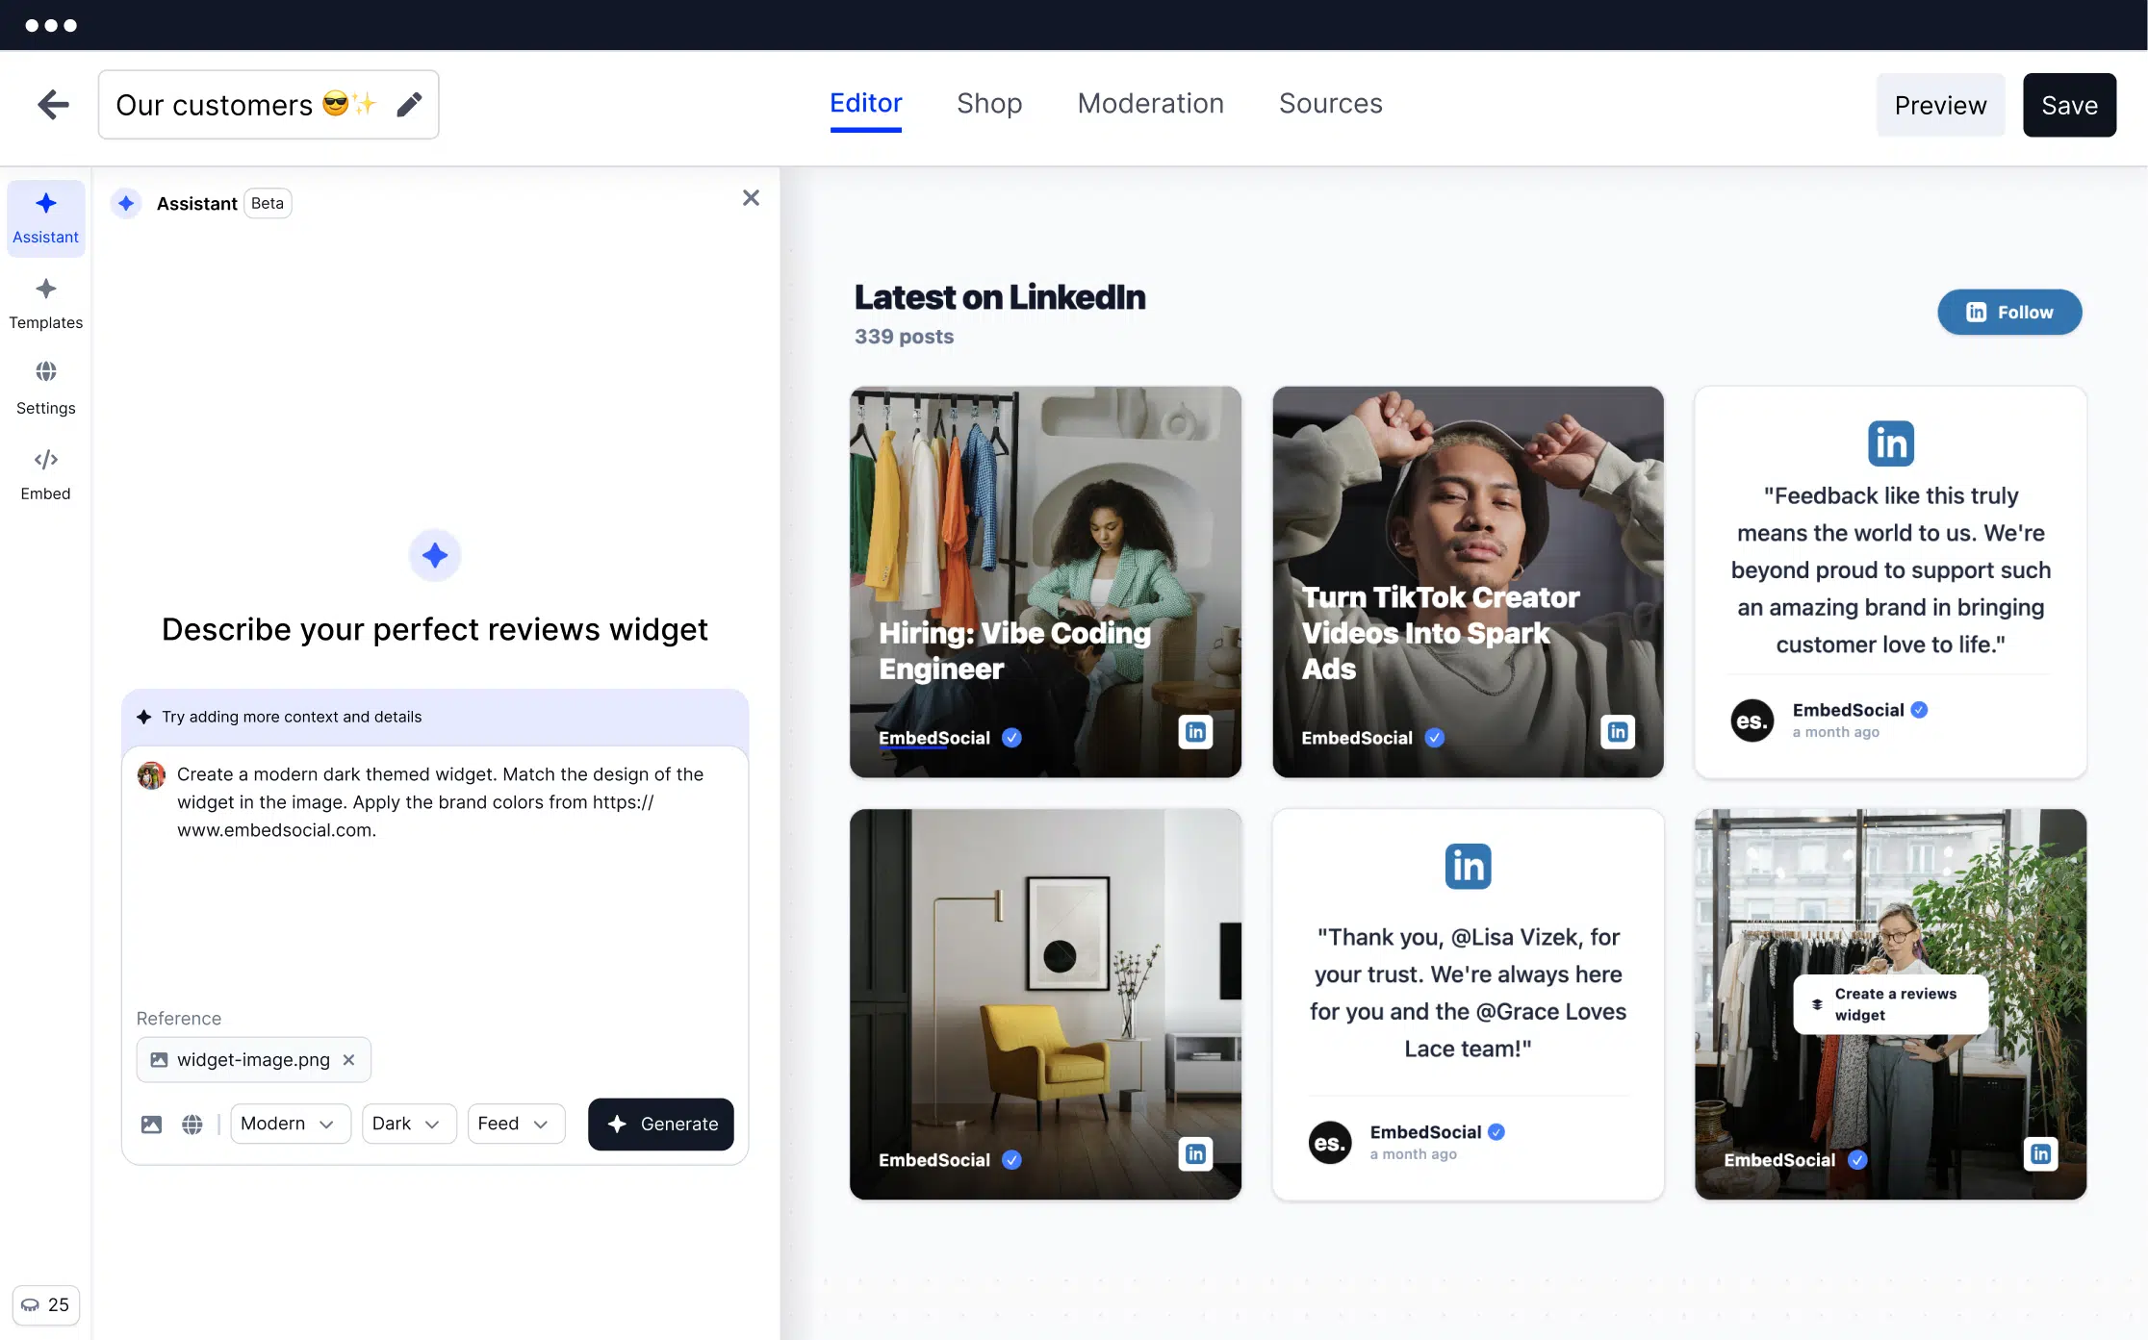
Task: Click the image upload icon in prompt toolbar
Action: click(x=151, y=1124)
